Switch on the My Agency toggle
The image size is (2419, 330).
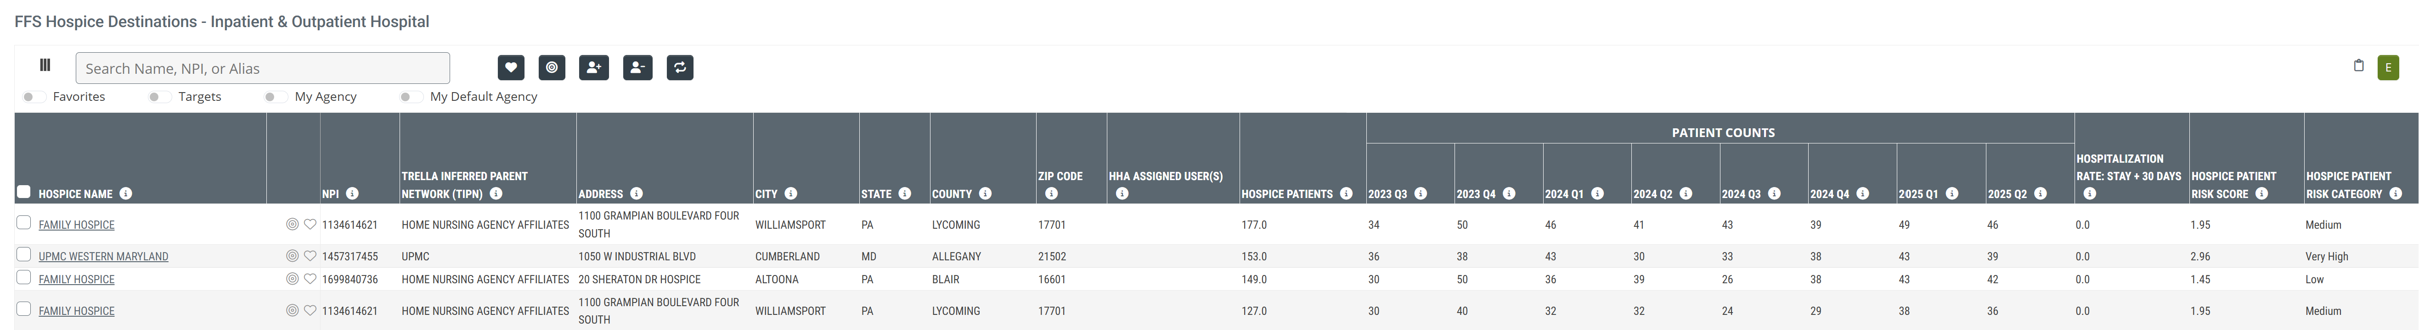275,97
